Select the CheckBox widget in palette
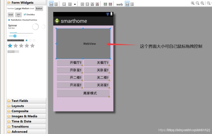The width and height of the screenshot is (212, 134). 29,14
